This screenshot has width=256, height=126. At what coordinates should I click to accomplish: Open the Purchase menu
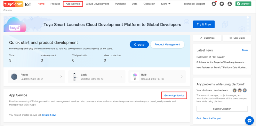[x=120, y=4]
